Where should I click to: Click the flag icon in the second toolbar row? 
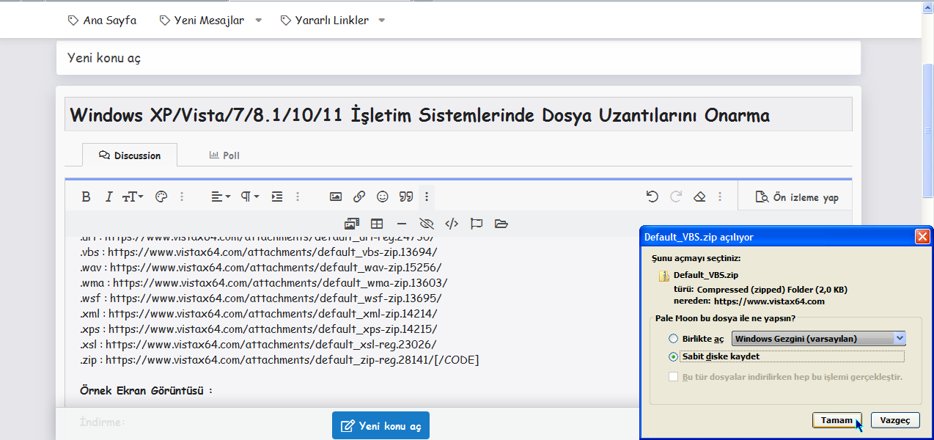click(x=477, y=224)
